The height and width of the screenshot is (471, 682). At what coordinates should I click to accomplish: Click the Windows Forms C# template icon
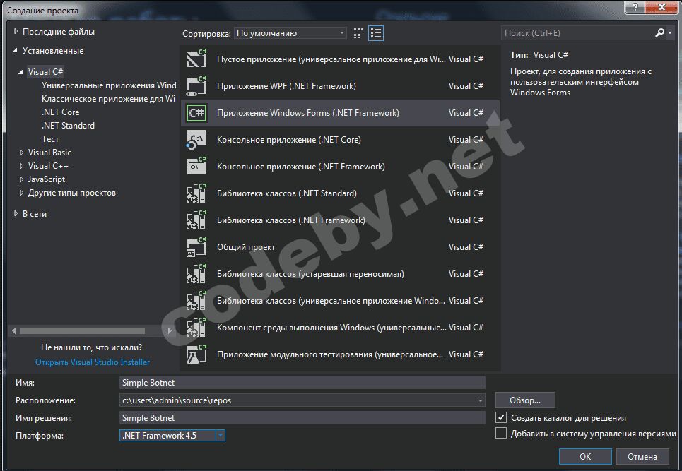pos(196,112)
